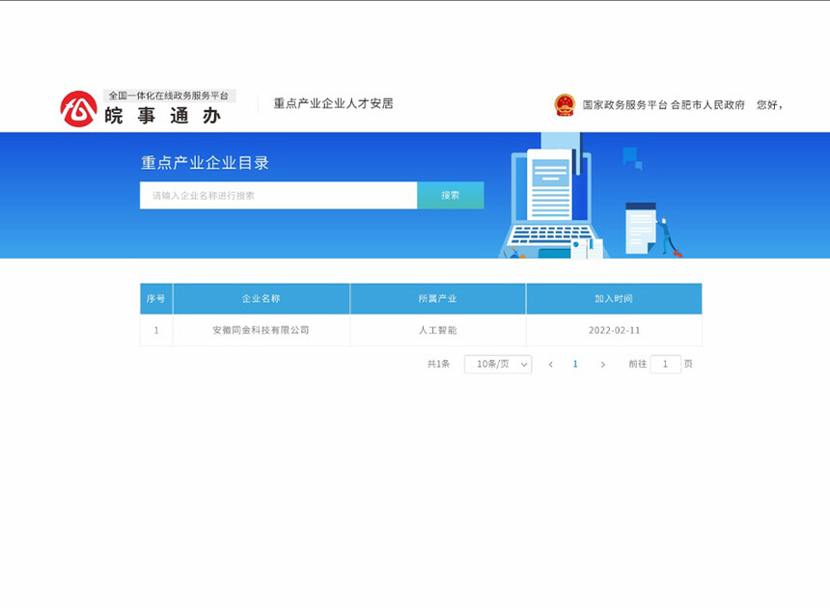This screenshot has width=830, height=608.
Task: Select page number 1 in pagination
Action: coord(575,365)
